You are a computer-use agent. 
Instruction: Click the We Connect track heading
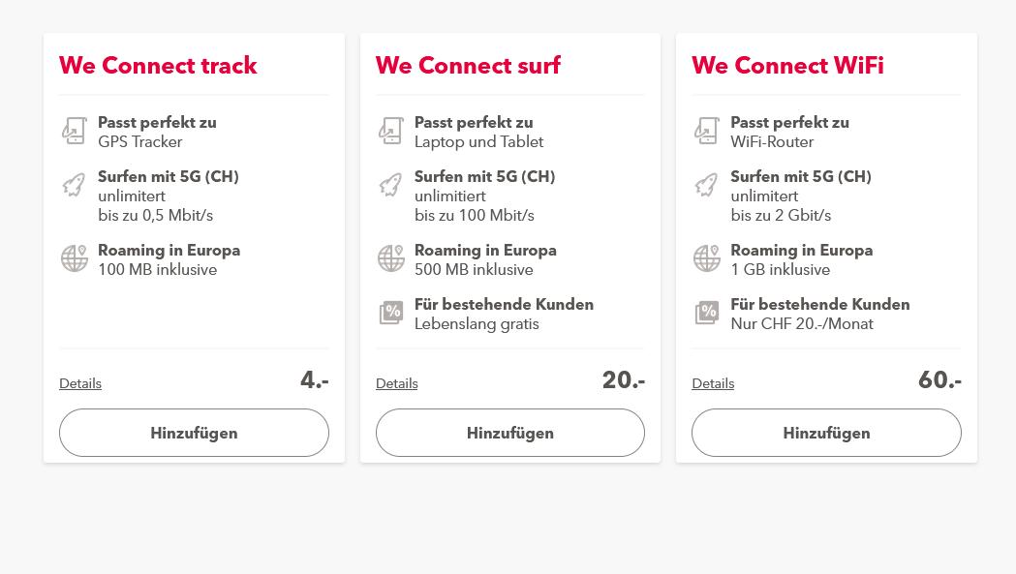[x=158, y=66]
